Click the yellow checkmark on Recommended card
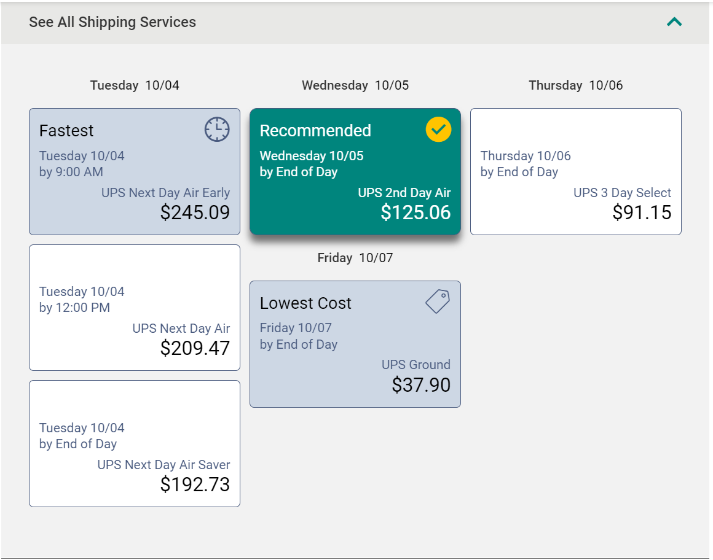Screen dimensions: 713x560 coord(438,130)
